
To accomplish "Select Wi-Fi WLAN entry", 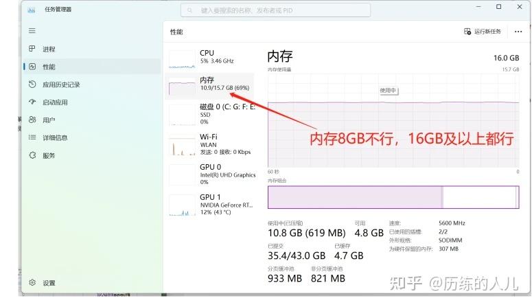I will click(209, 144).
